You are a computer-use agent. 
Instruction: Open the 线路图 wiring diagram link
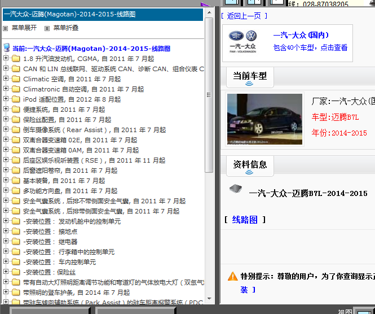[245, 220]
